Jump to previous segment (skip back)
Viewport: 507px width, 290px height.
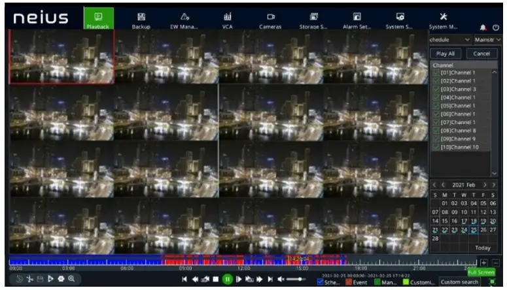click(184, 280)
